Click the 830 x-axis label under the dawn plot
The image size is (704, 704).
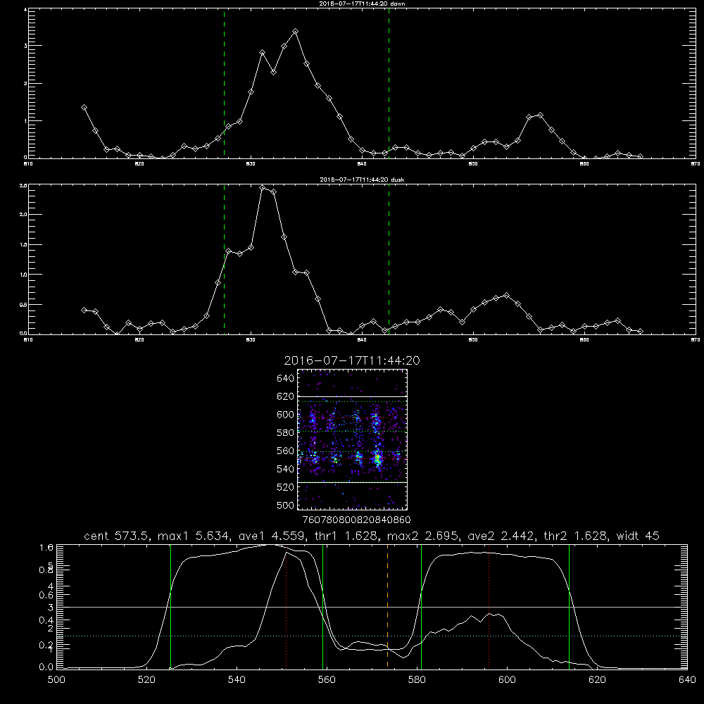point(251,164)
